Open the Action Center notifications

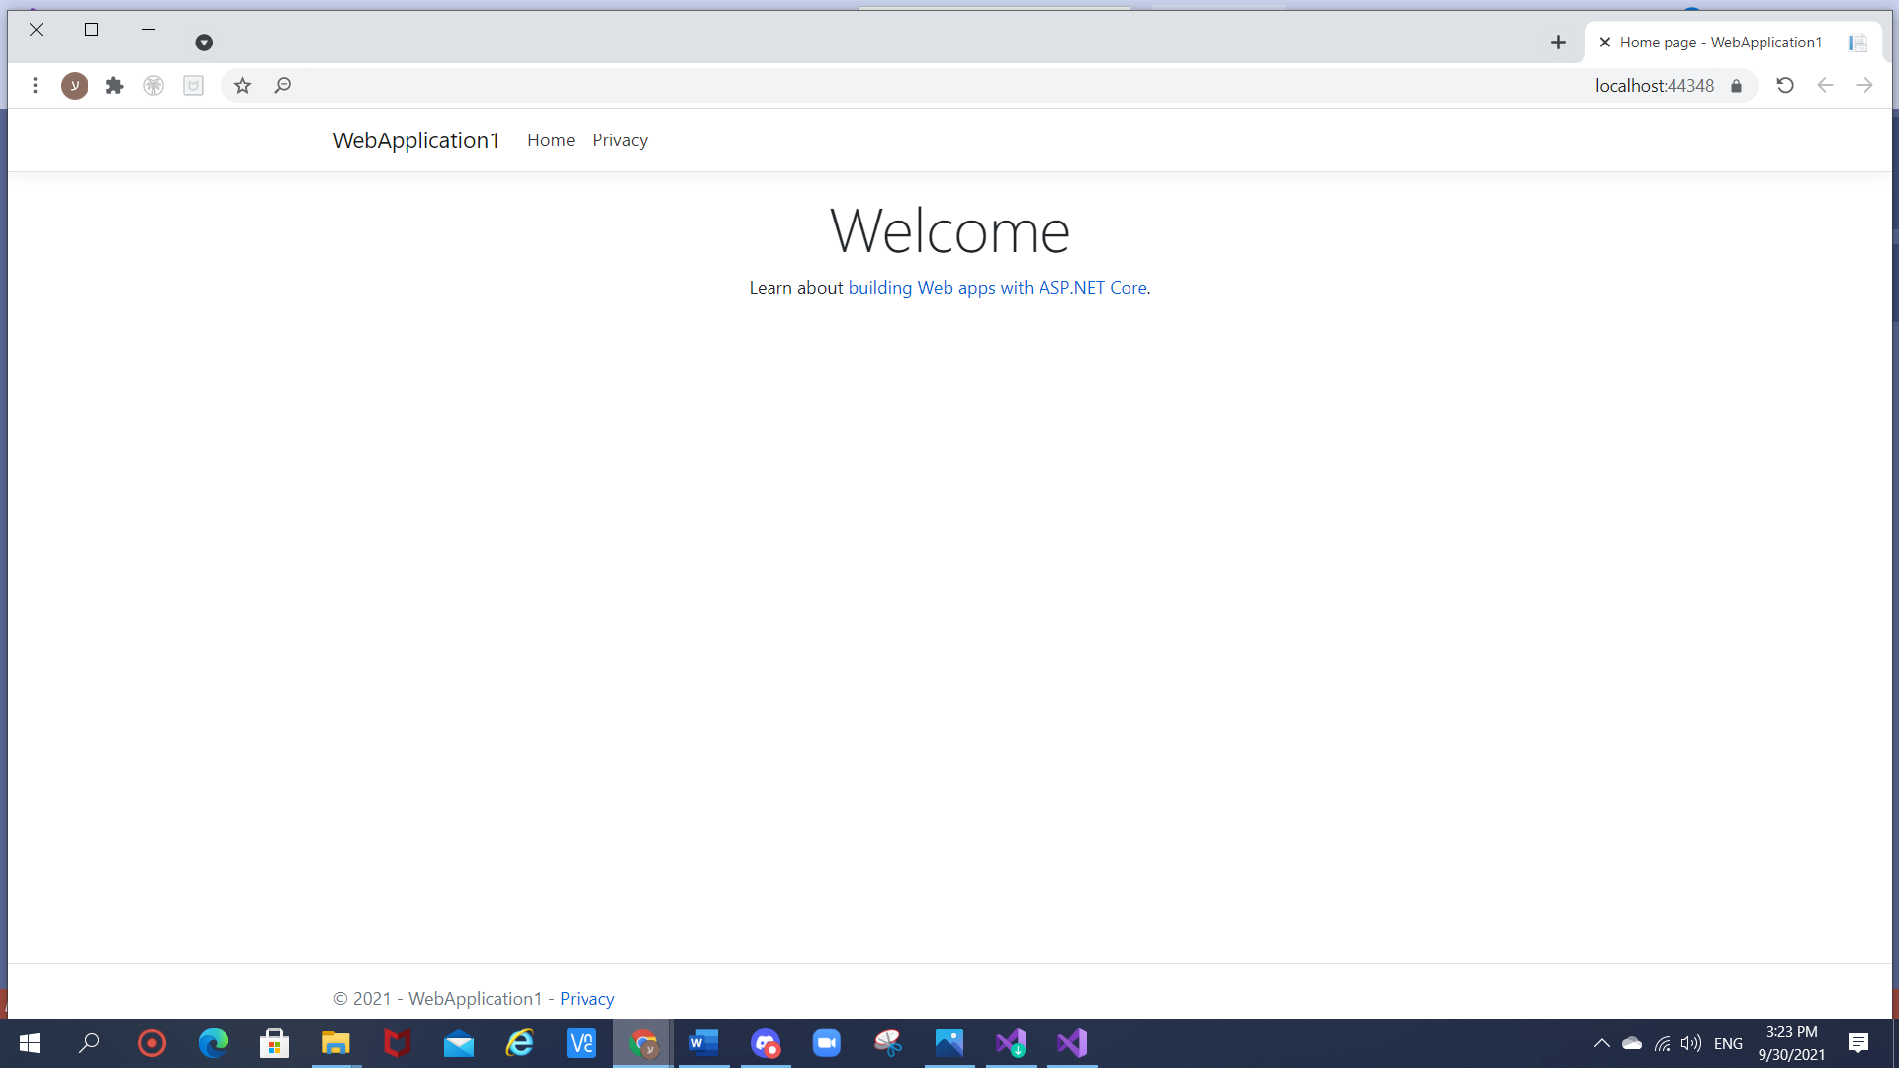click(x=1858, y=1043)
